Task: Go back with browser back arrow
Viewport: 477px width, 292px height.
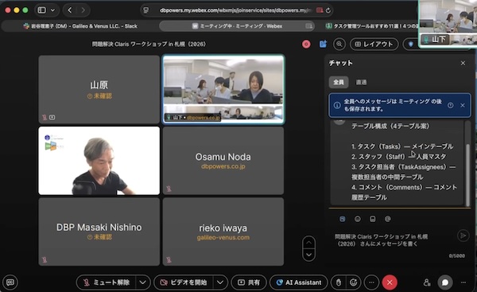Action: click(70, 10)
